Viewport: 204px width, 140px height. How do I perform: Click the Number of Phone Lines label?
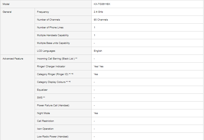tap(50, 28)
